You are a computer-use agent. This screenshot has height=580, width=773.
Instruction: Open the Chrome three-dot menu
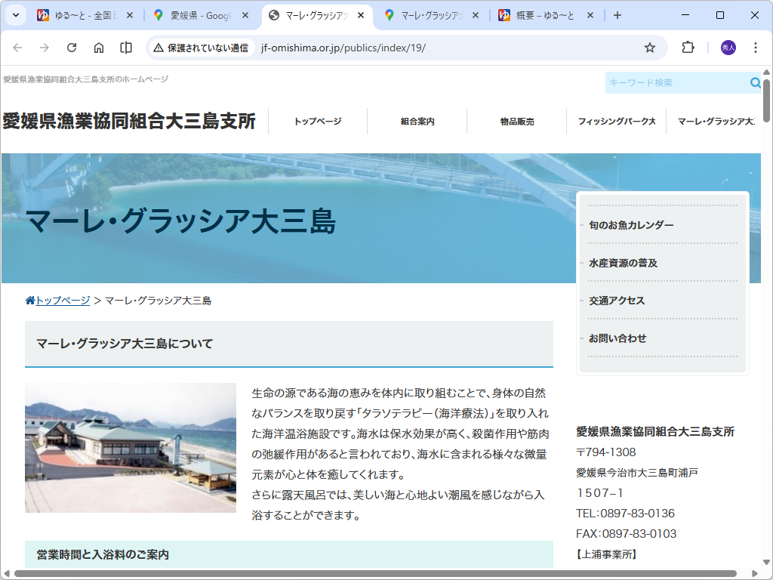756,47
